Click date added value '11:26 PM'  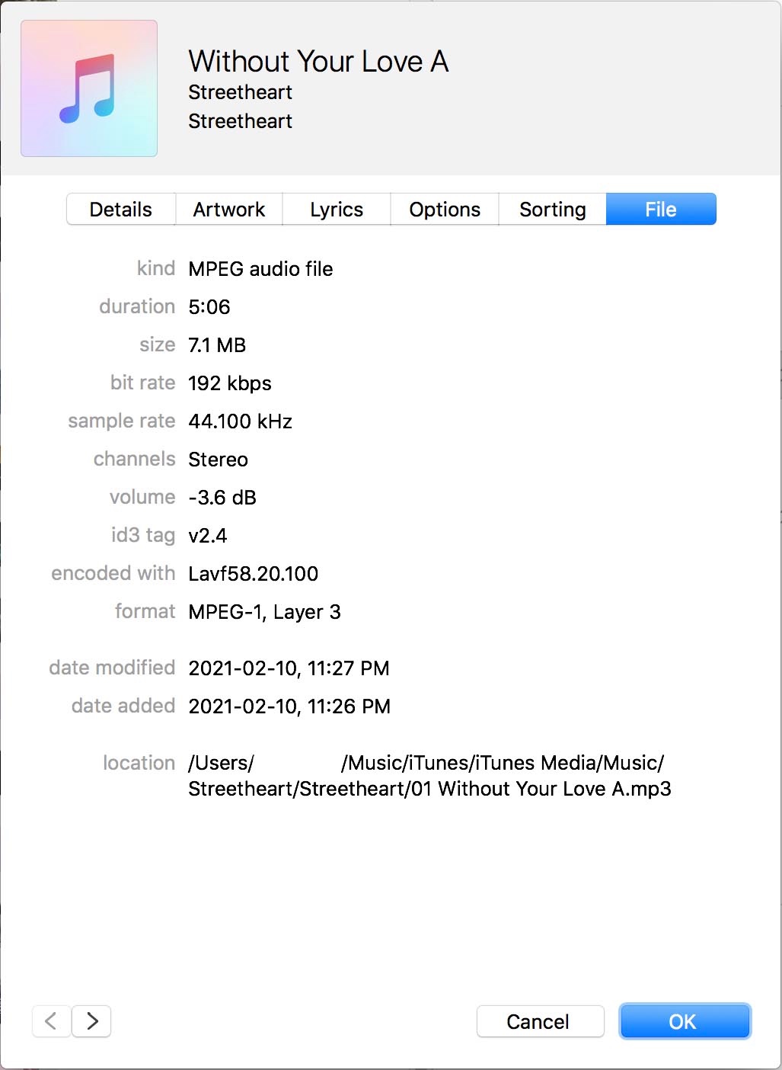(x=349, y=706)
